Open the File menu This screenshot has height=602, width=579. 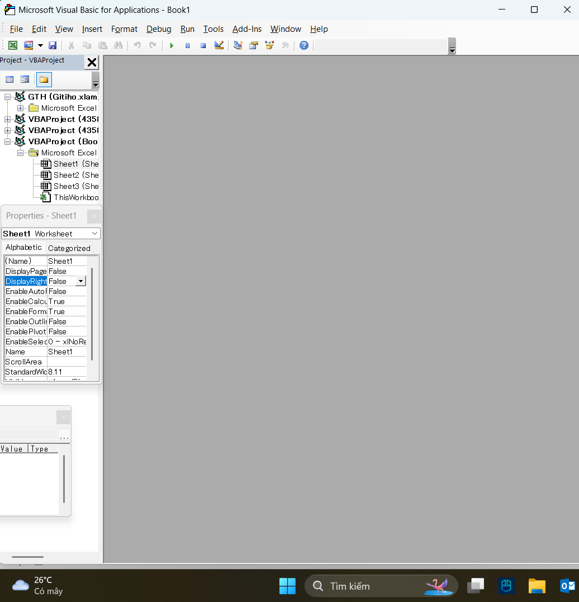[x=16, y=29]
